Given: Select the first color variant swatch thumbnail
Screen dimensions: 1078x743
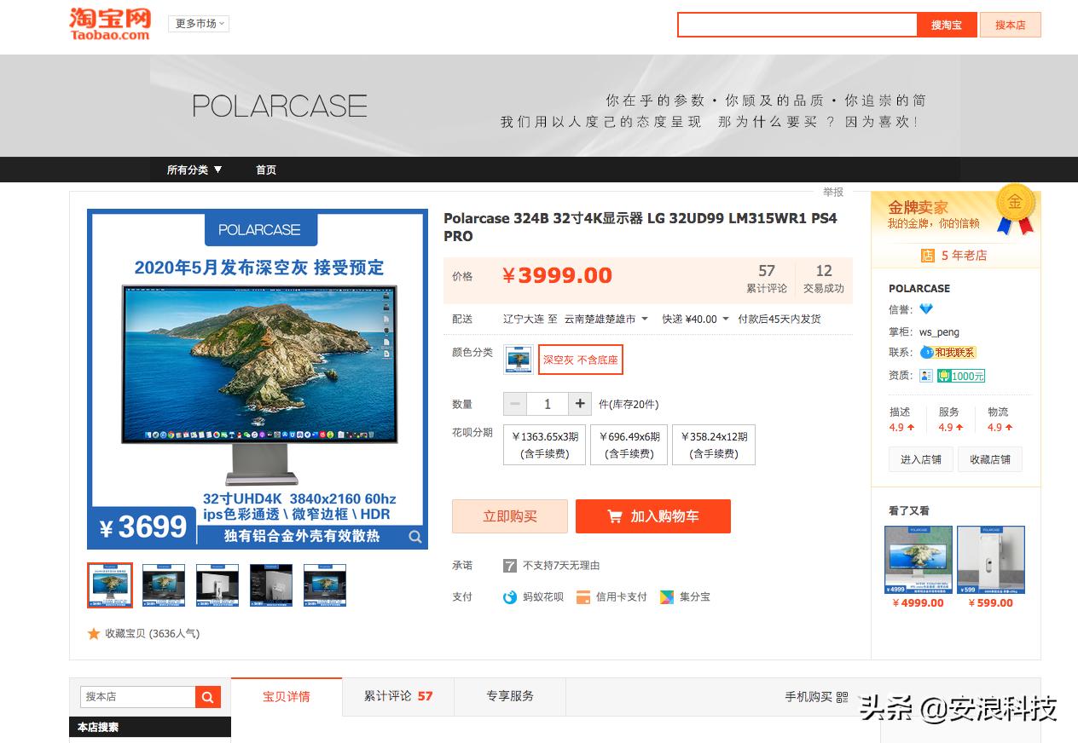Looking at the screenshot, I should pyautogui.click(x=518, y=360).
